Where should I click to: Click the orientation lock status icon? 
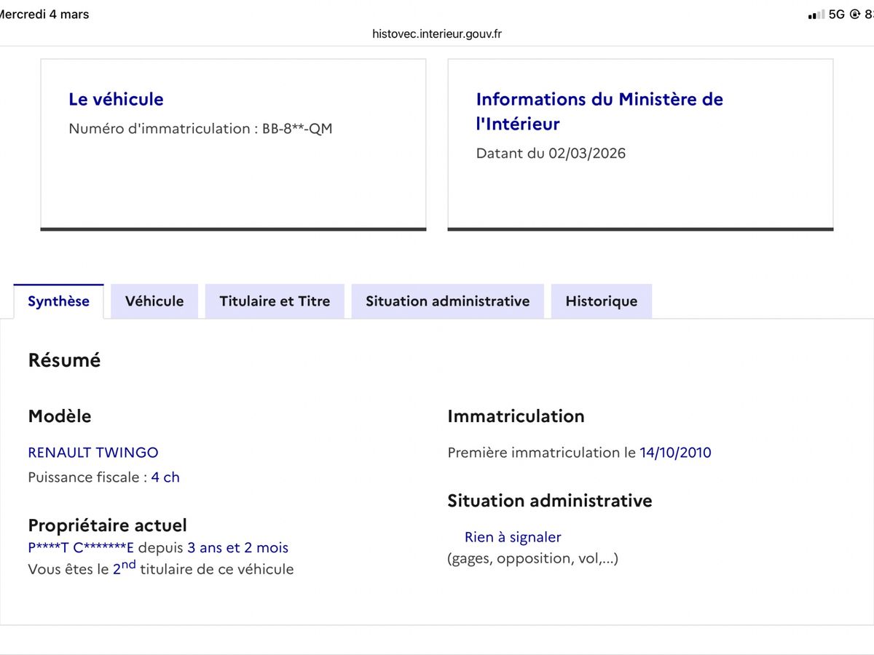(855, 14)
